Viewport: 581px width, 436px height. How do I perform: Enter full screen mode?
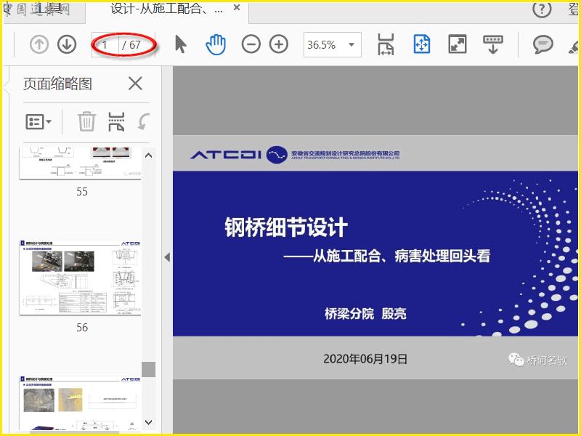[x=458, y=44]
